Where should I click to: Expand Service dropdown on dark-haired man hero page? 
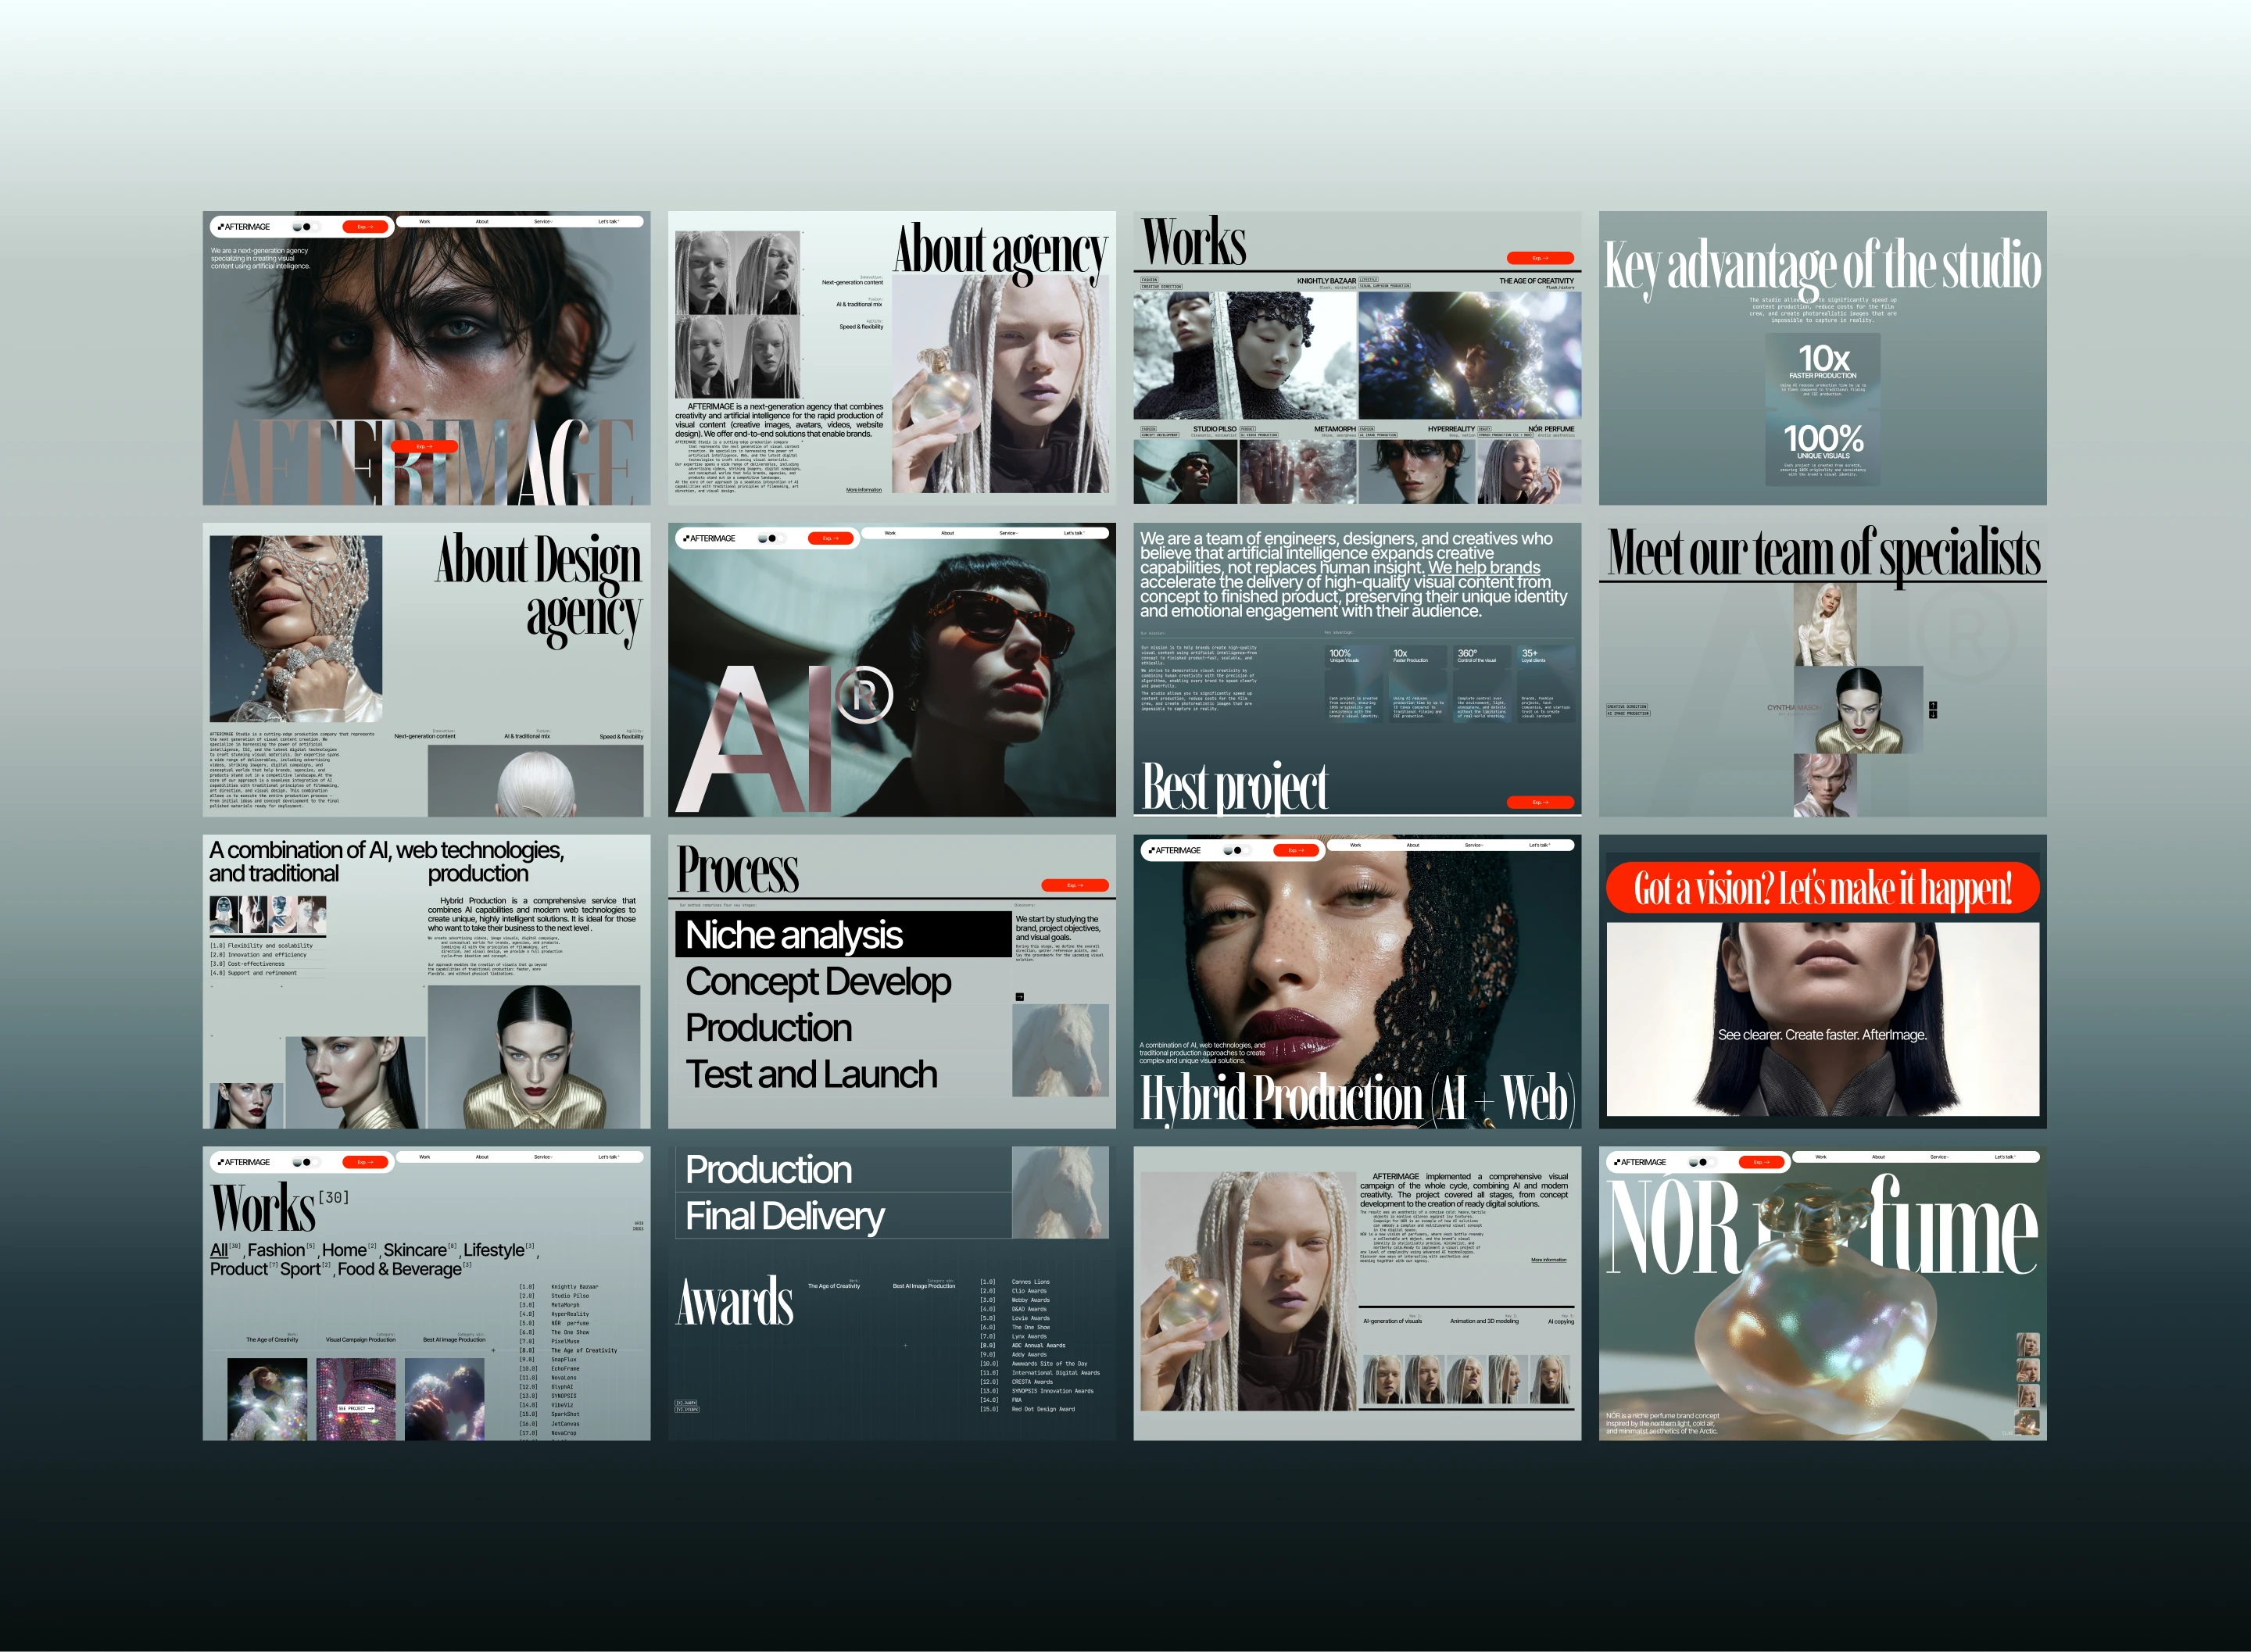tap(543, 221)
